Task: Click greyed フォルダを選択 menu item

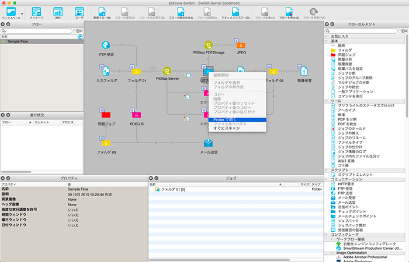Action: click(x=237, y=83)
